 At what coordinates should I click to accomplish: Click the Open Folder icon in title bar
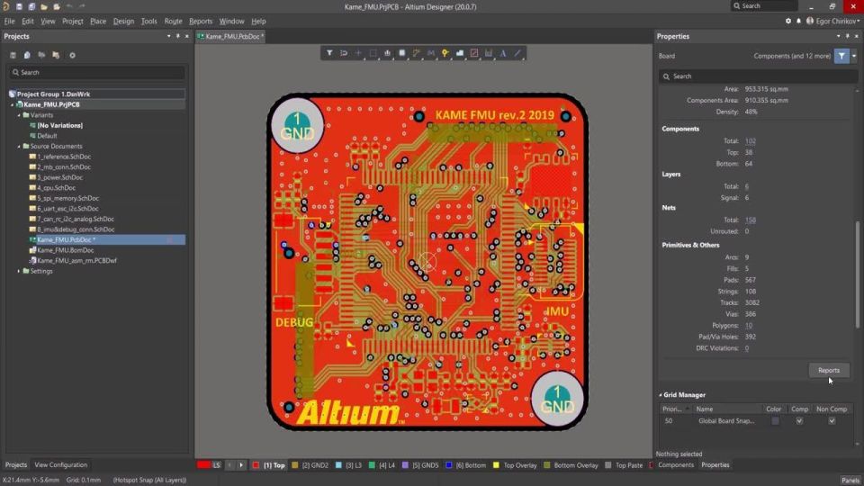point(44,6)
